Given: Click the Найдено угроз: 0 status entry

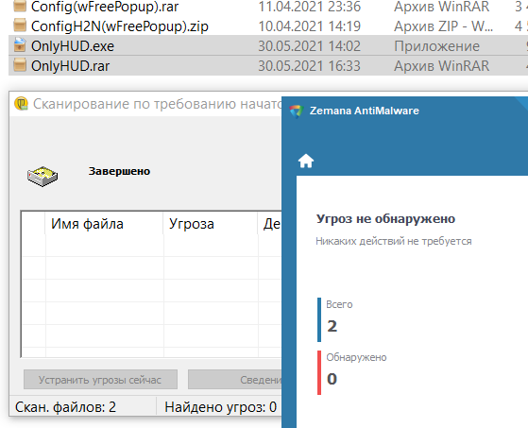Looking at the screenshot, I should (221, 407).
